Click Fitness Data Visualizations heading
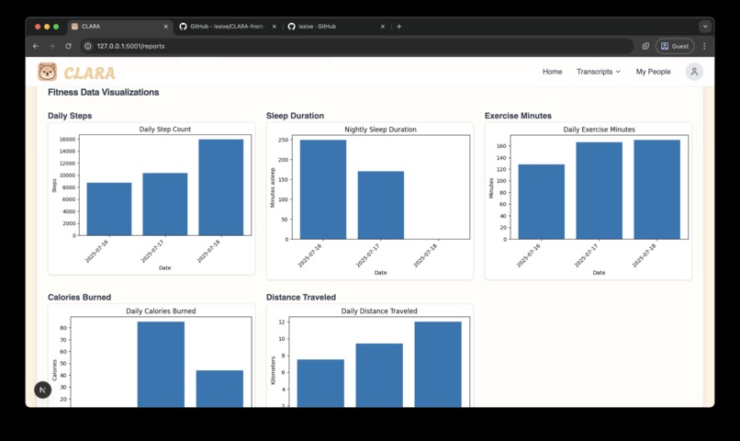This screenshot has height=441, width=740. [104, 92]
